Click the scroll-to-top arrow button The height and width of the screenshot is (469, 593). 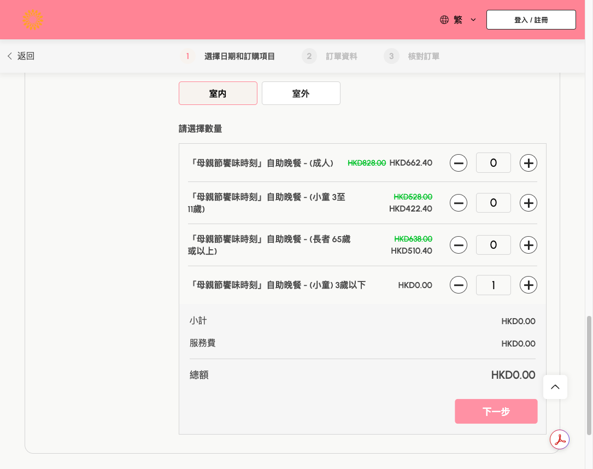pos(555,387)
